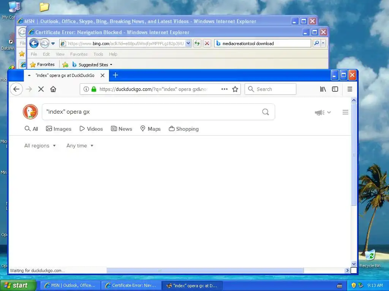The image size is (389, 291).
Task: Switch to Maps results
Action: pyautogui.click(x=150, y=129)
